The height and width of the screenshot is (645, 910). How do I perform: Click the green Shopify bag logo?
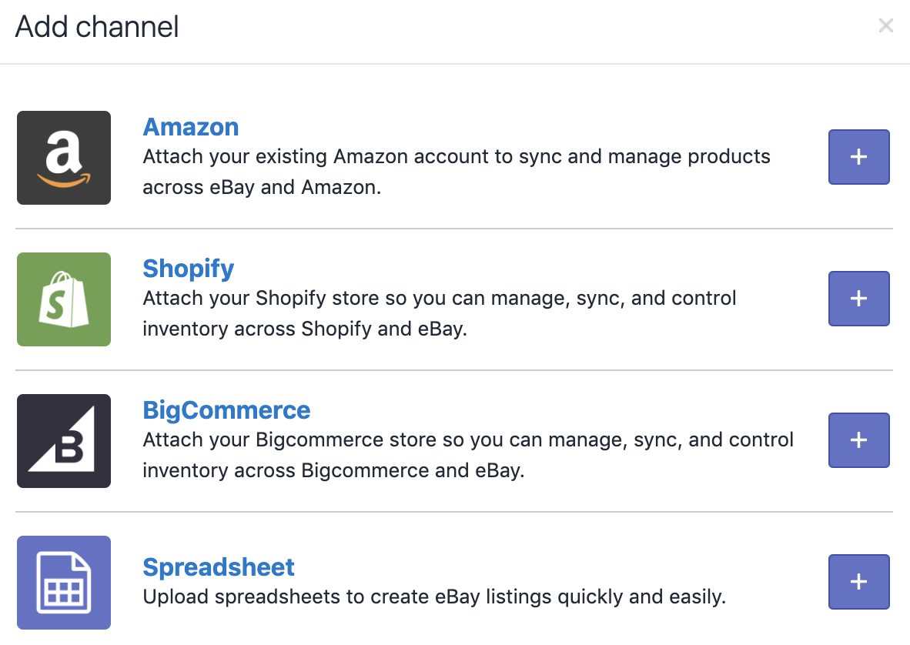[64, 299]
